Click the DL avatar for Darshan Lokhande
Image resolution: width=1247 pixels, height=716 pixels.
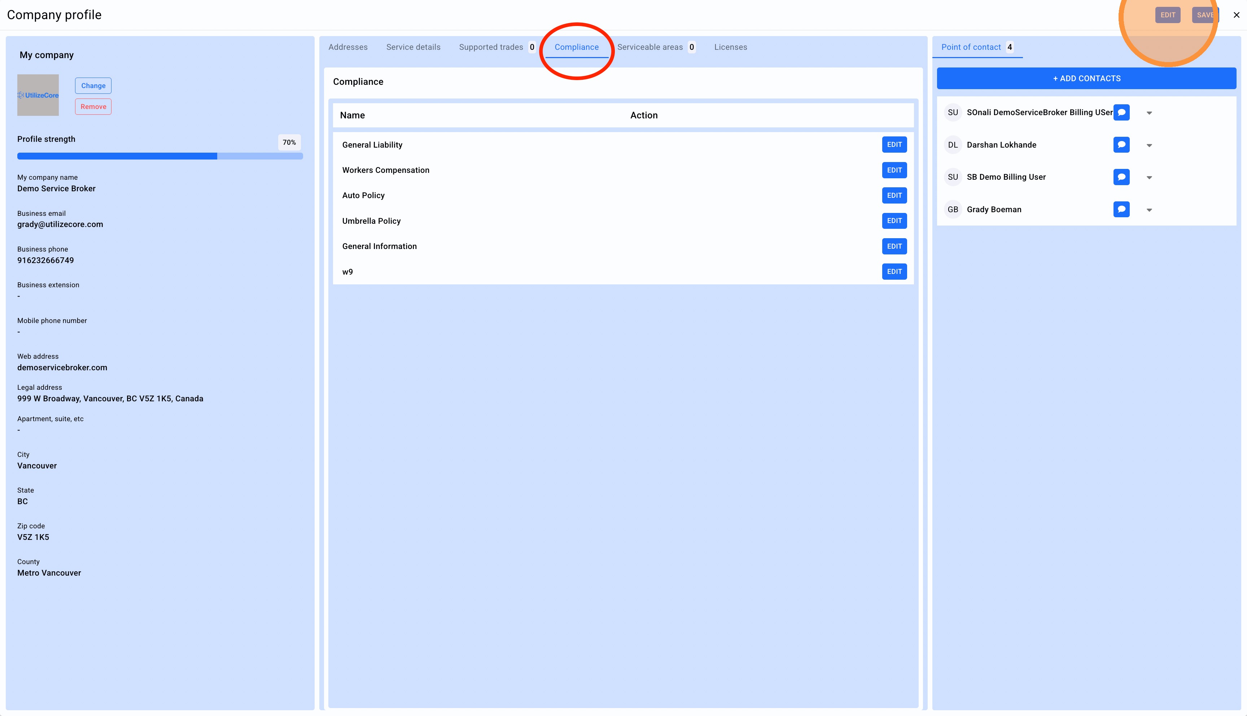pos(953,145)
